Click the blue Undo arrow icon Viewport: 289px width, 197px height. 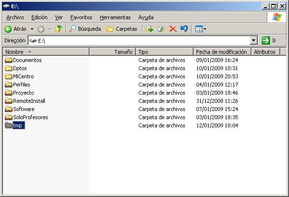click(184, 29)
